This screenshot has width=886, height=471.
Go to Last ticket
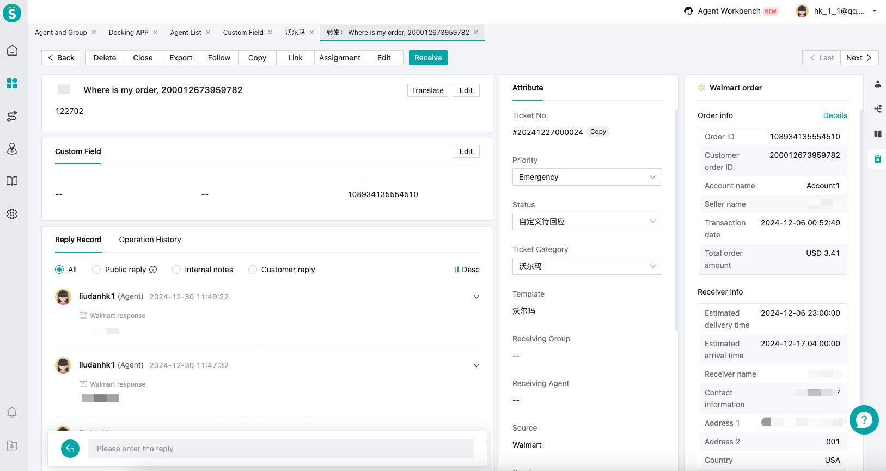(x=821, y=58)
